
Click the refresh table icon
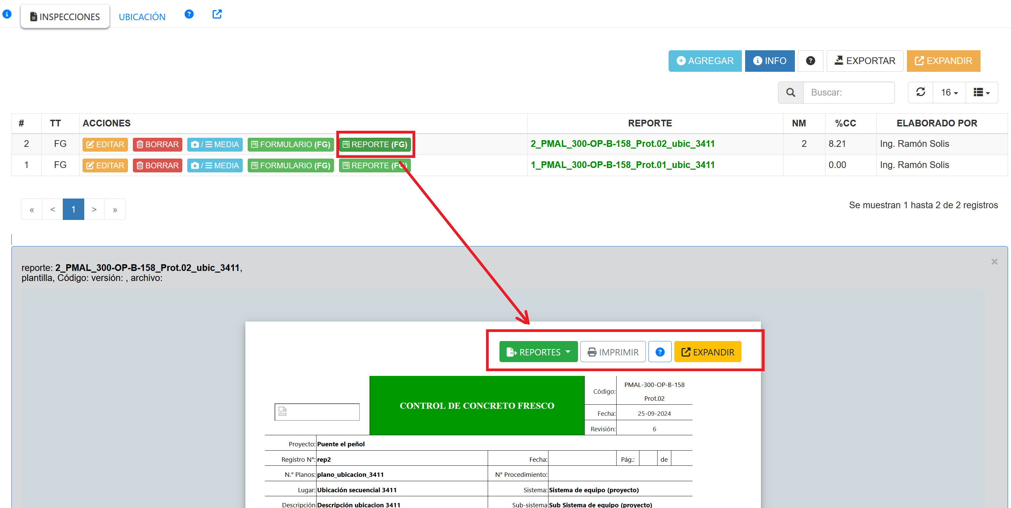pos(920,92)
